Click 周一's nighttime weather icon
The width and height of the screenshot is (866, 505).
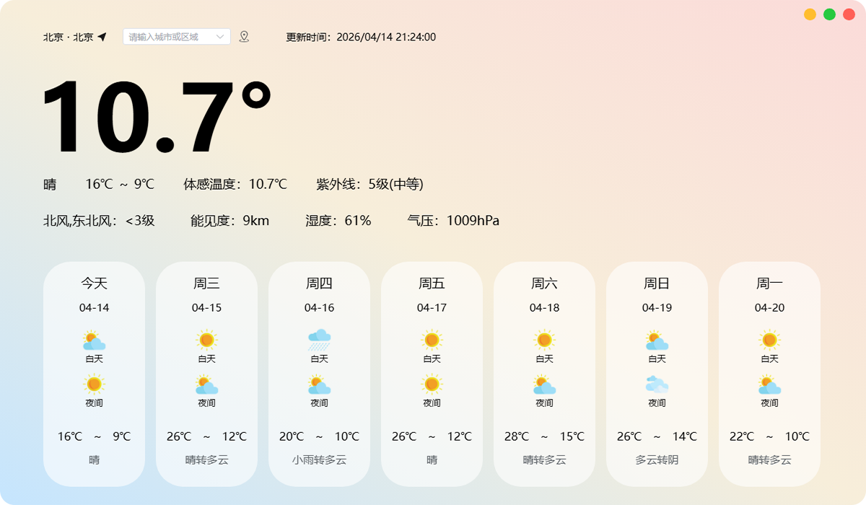[x=769, y=385]
